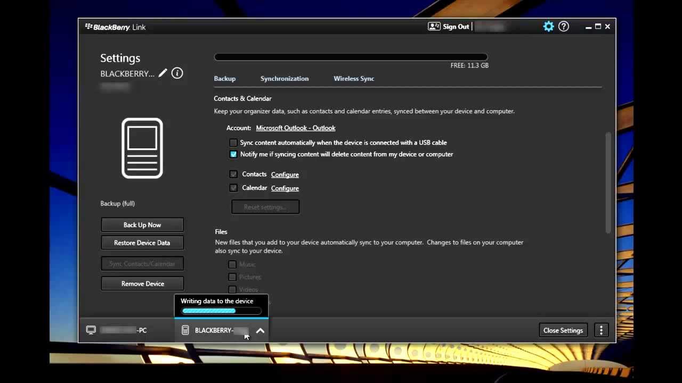Click the Remove Device button
Viewport: 682px width, 383px height.
(142, 284)
